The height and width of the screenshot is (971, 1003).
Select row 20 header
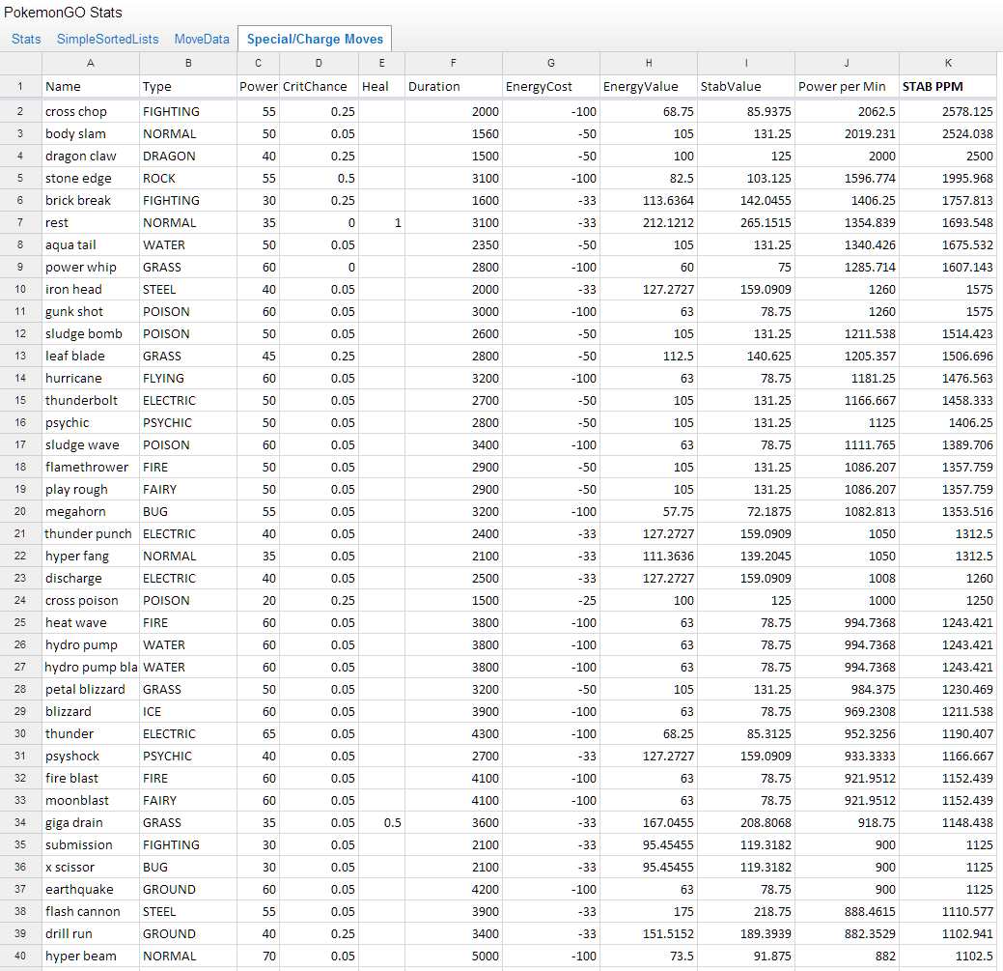[x=20, y=511]
